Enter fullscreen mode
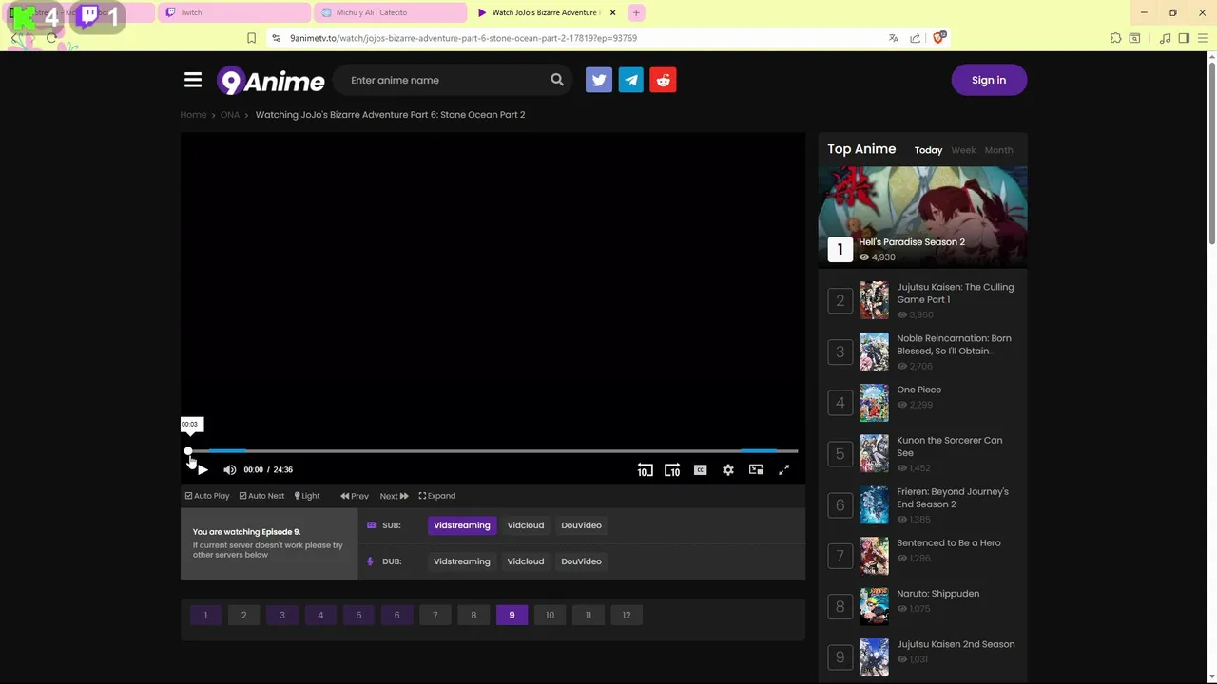Viewport: 1217px width, 684px height. pyautogui.click(x=784, y=469)
